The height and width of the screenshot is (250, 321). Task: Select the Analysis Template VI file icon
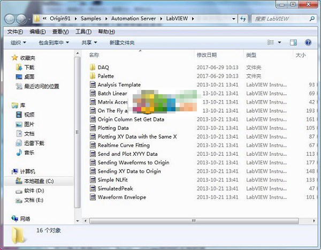pyautogui.click(x=93, y=85)
